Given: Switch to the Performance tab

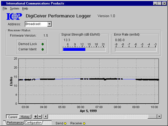Looking at the screenshot, I should (x=15, y=123).
